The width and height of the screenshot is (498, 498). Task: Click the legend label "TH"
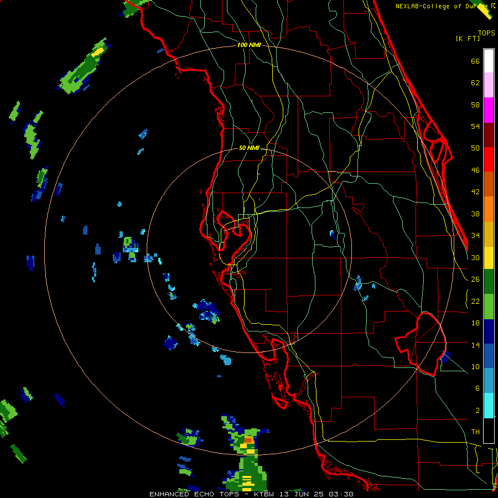[x=475, y=432]
